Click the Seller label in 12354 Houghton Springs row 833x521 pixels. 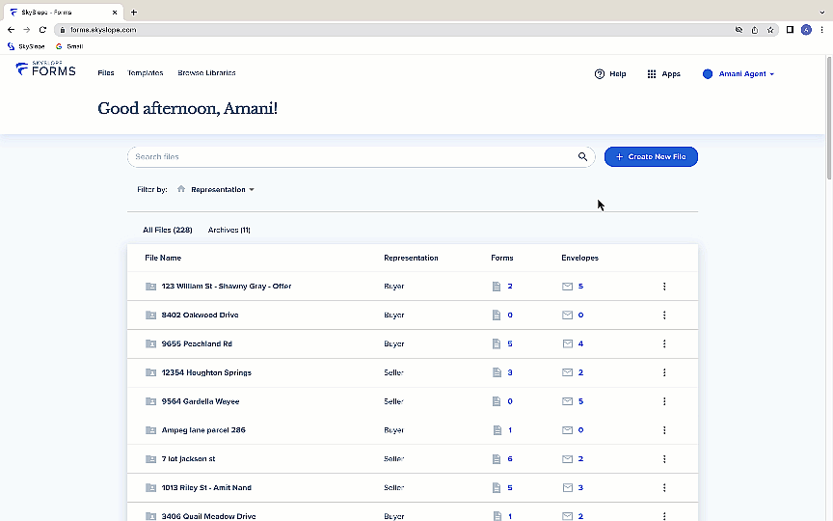coord(393,372)
